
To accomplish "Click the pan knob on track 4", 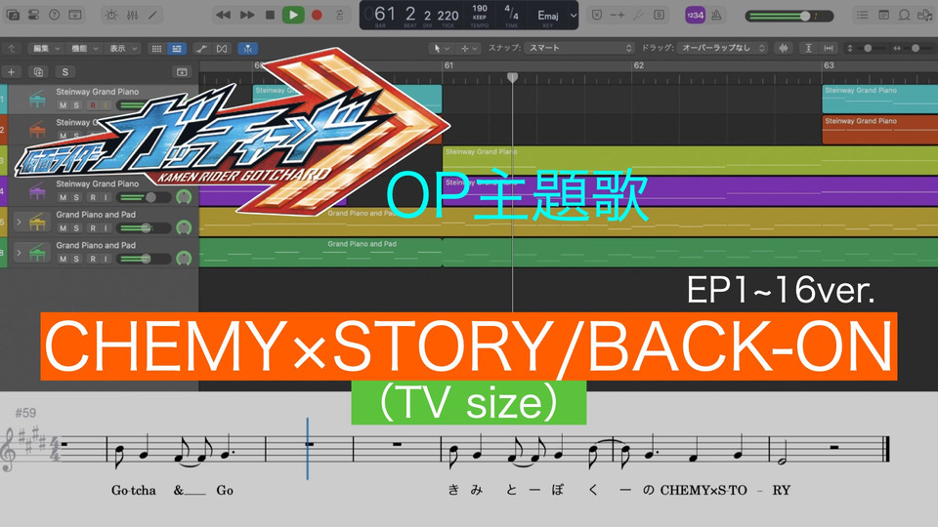I will tap(185, 196).
